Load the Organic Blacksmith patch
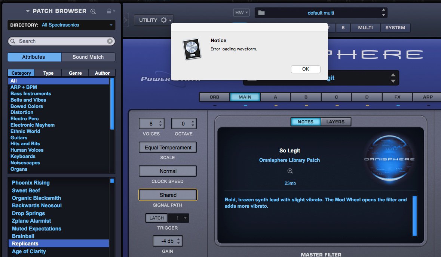Image resolution: width=441 pixels, height=257 pixels. (x=36, y=198)
